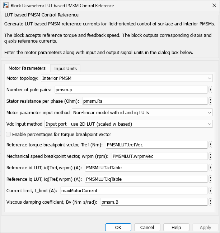Switch to the Input Units tab
The width and height of the screenshot is (220, 233).
[x=65, y=68]
